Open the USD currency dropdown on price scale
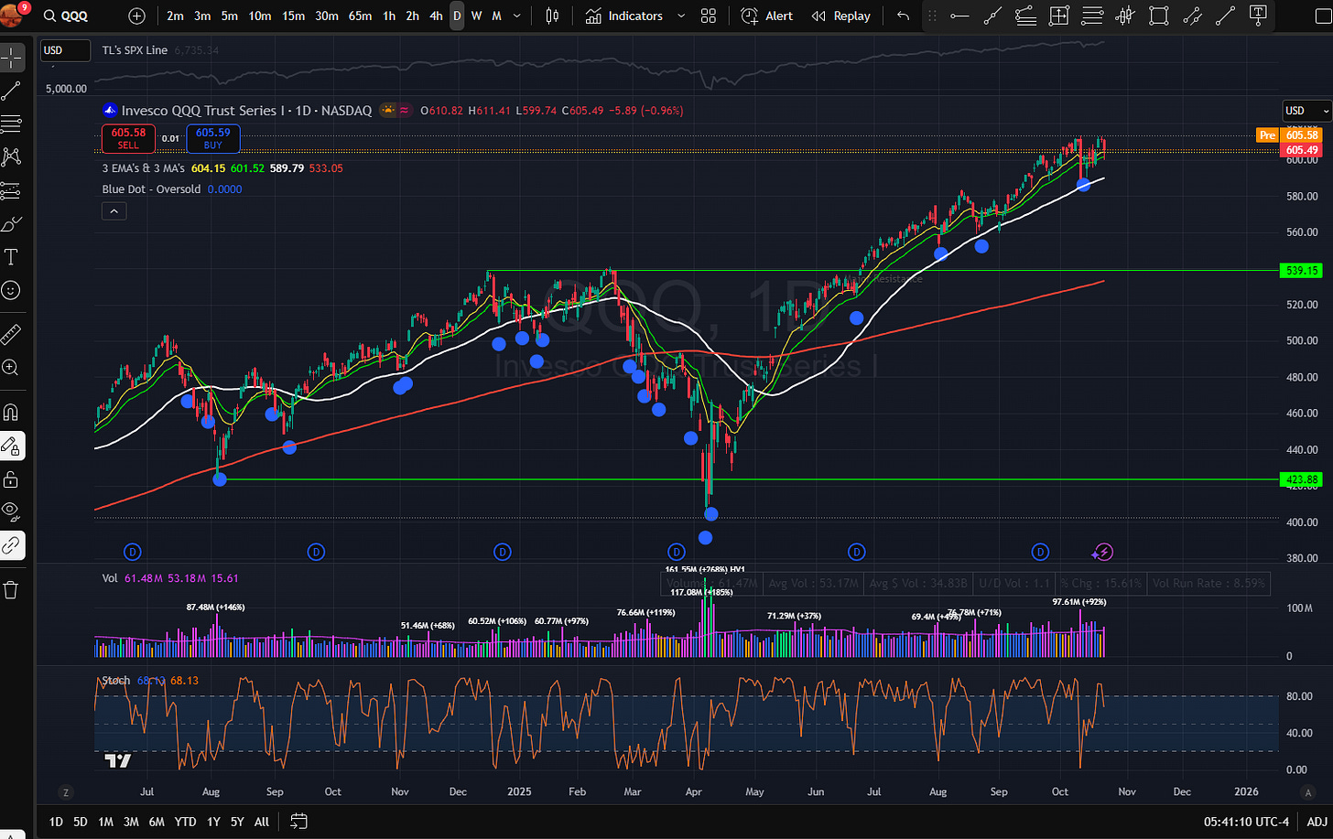The image size is (1333, 839). [1306, 111]
